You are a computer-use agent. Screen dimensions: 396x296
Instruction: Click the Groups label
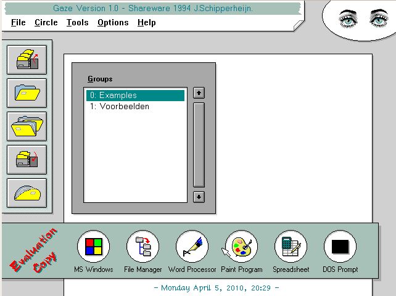[100, 79]
